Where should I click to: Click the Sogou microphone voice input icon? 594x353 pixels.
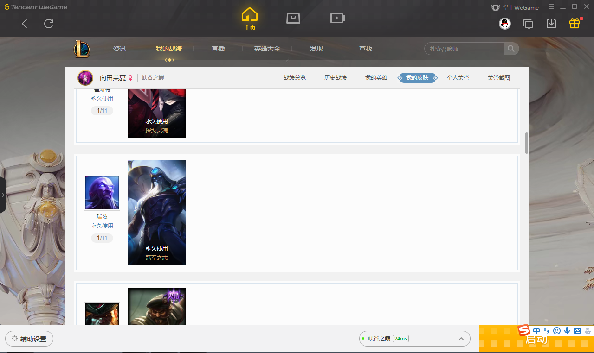(x=567, y=331)
